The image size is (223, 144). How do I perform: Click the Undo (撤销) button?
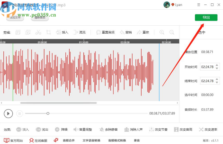pos(126,33)
